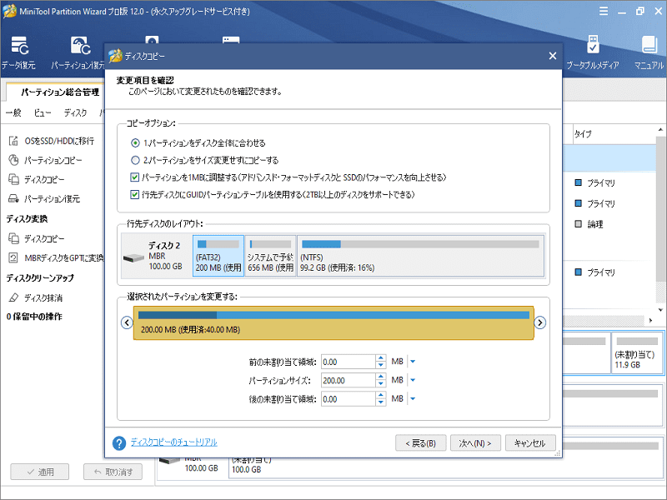Click the ディスク変換 section header

(27, 219)
